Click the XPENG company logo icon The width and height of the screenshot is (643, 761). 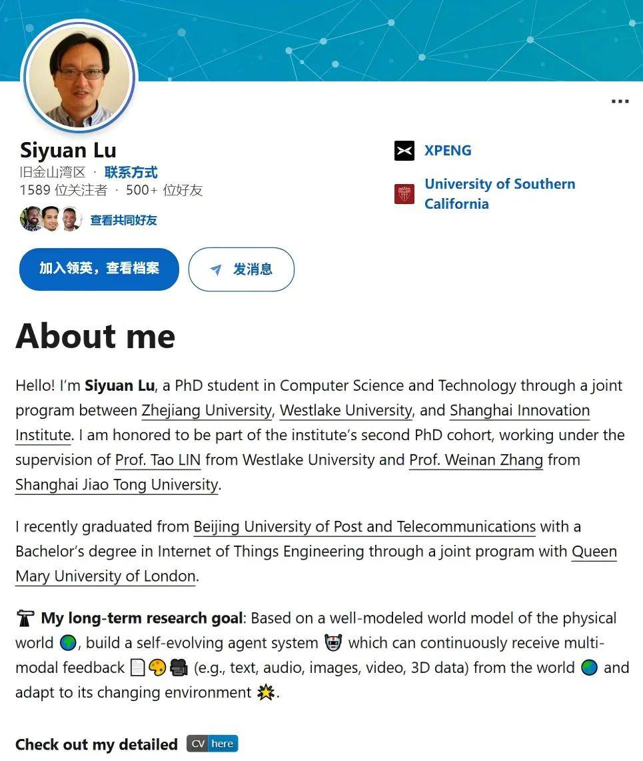point(404,151)
